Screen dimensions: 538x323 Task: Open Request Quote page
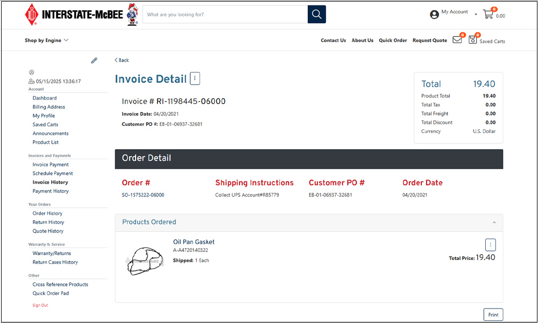(x=429, y=40)
